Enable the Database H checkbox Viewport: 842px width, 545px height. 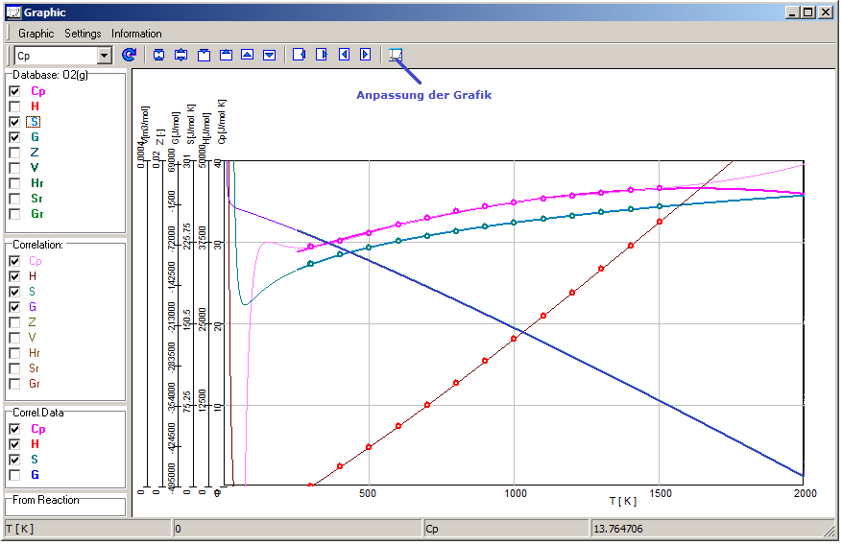pyautogui.click(x=14, y=107)
